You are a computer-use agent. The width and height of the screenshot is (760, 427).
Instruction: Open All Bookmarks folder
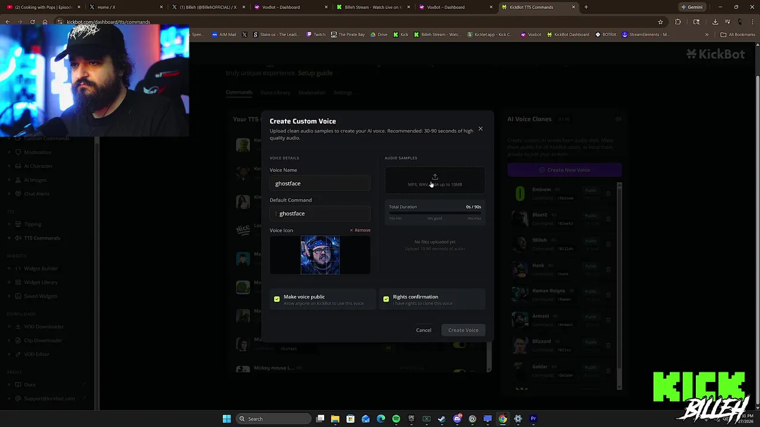point(738,34)
